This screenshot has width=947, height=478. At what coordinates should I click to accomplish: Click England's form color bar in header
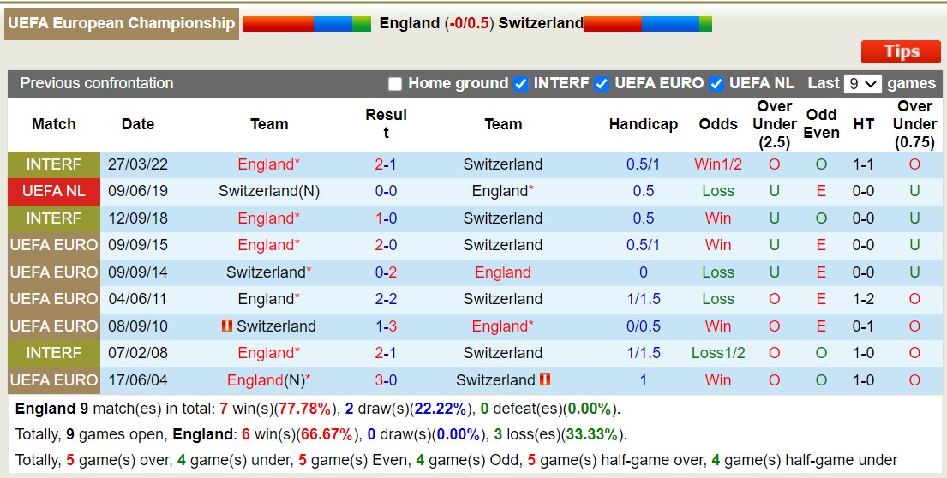tap(306, 23)
